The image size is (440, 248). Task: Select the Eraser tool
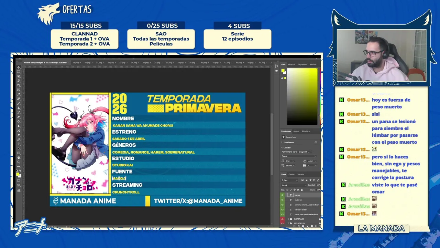pos(19,117)
